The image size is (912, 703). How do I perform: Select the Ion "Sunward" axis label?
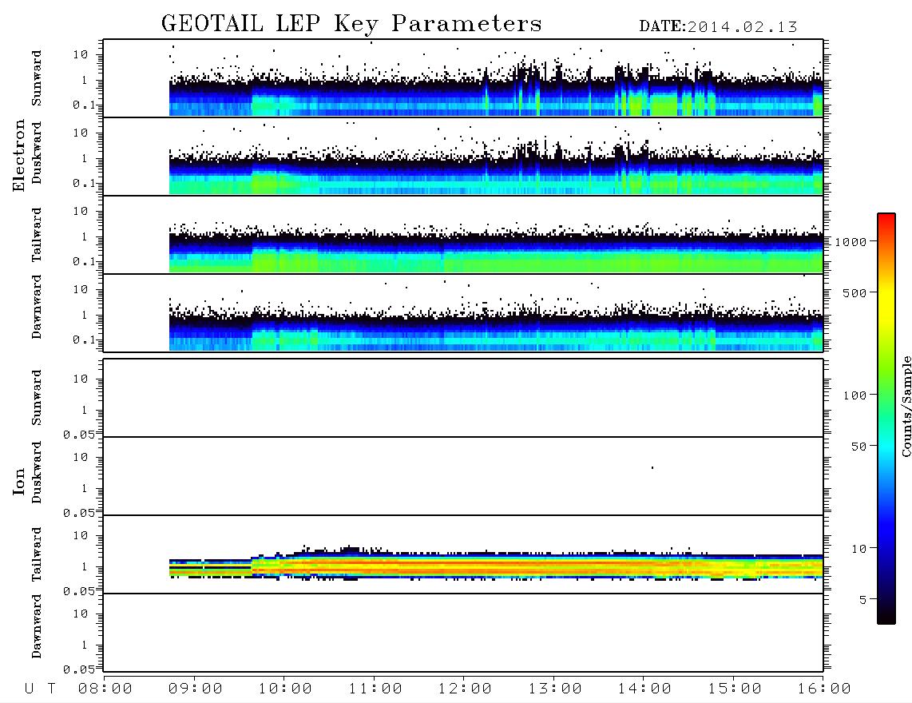point(37,398)
